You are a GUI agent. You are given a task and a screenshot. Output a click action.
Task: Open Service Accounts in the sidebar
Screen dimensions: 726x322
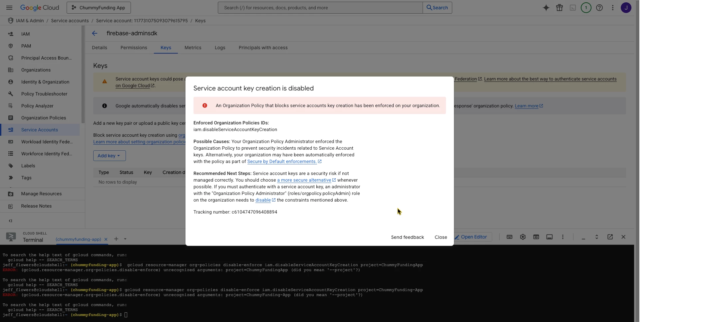point(40,130)
